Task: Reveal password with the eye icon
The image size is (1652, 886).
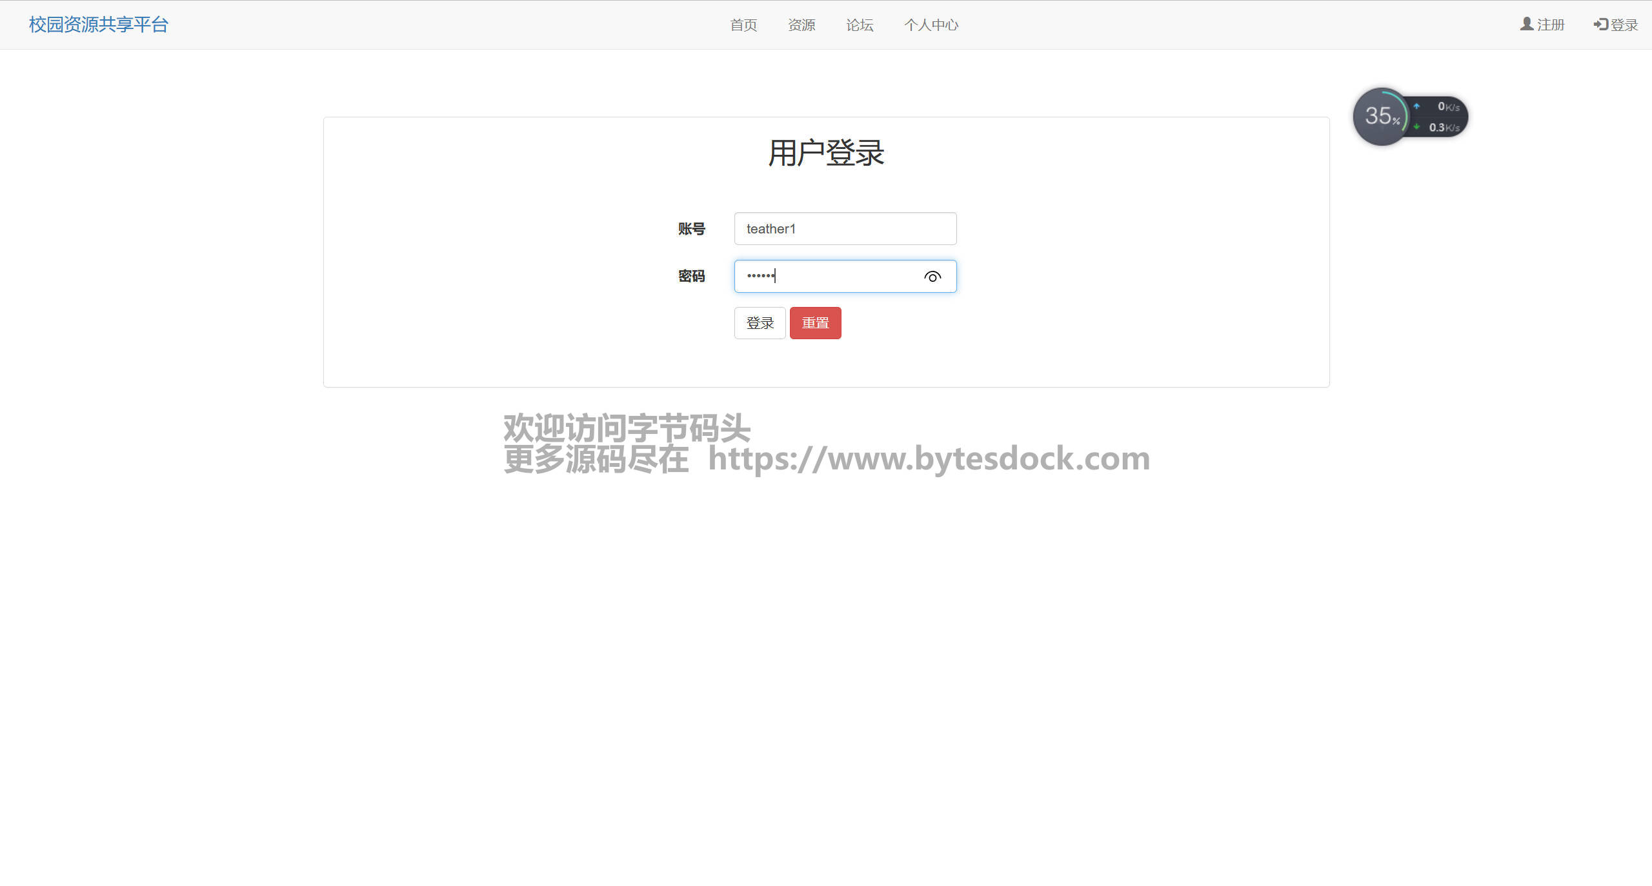Action: tap(932, 277)
